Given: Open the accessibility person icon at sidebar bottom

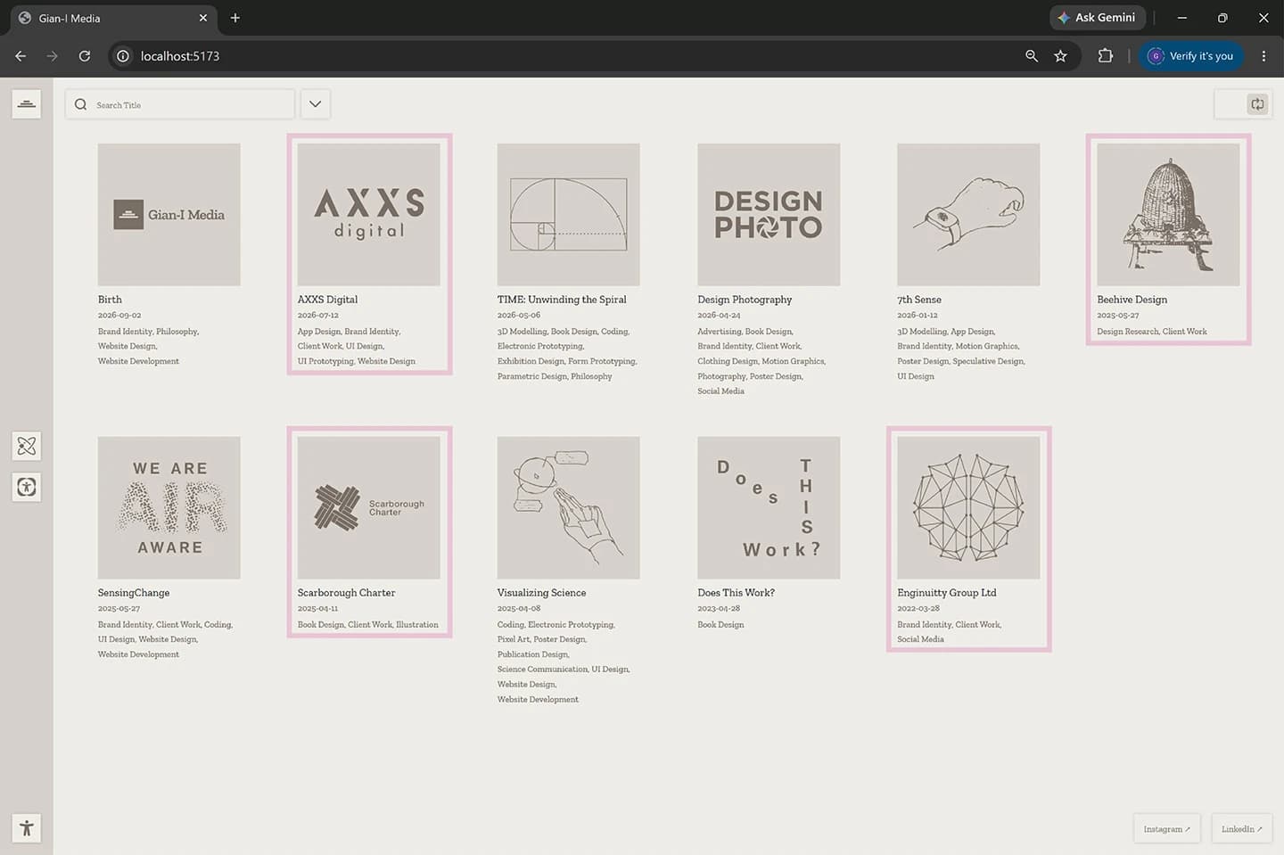Looking at the screenshot, I should 27,828.
